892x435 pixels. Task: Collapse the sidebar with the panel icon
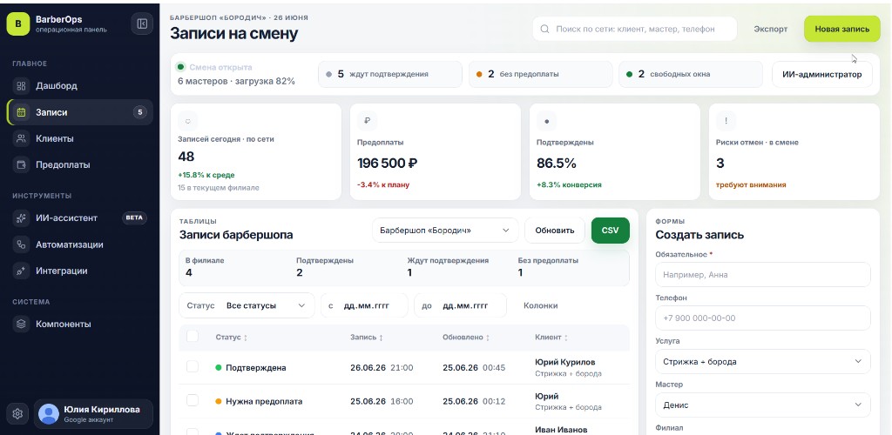coord(142,23)
